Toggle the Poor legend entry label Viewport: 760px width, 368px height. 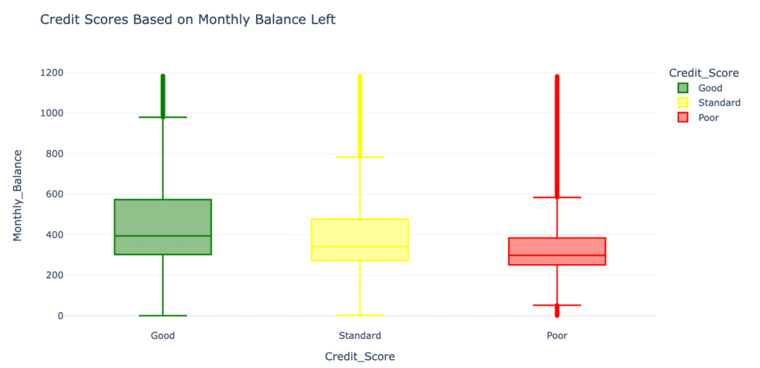[x=708, y=117]
